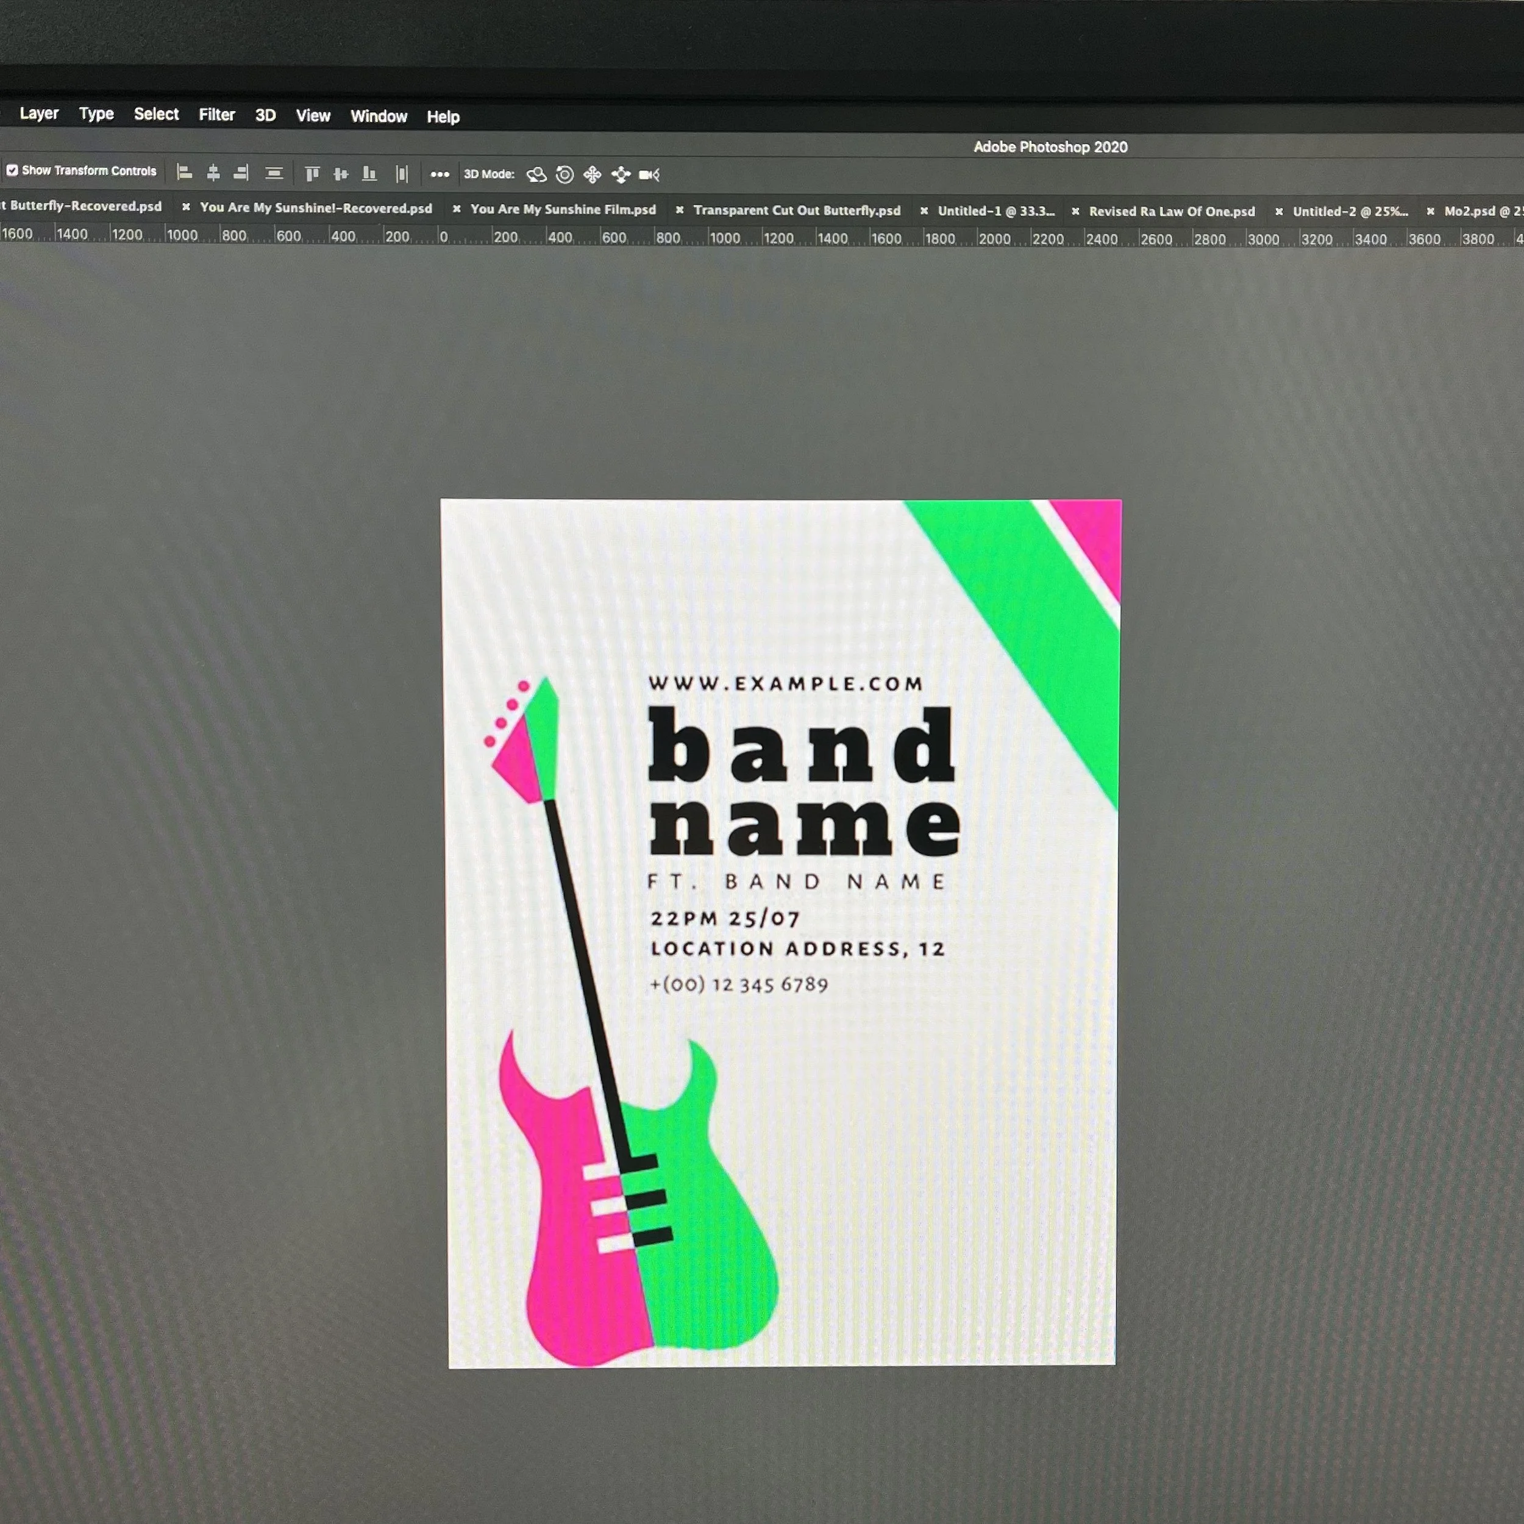1524x1524 pixels.
Task: Select 3D Slide camera icon
Action: point(621,175)
